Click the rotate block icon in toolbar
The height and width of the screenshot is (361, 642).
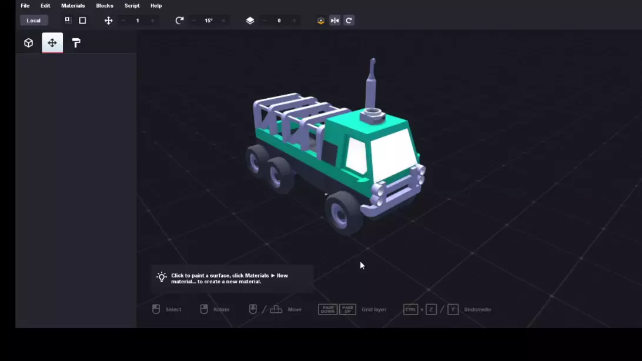[349, 21]
